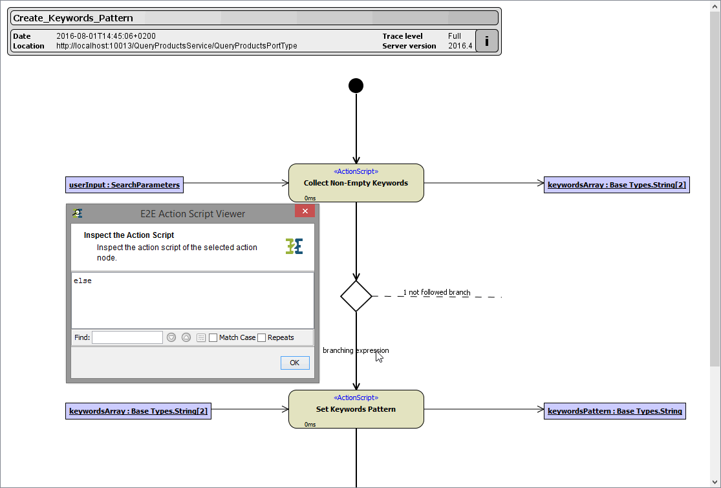721x488 pixels.
Task: Click the find-previous up arrow icon
Action: tap(186, 337)
